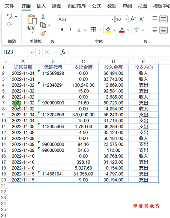Click the formula cancel X icon
Image resolution: width=170 pixels, height=218 pixels.
(47, 52)
